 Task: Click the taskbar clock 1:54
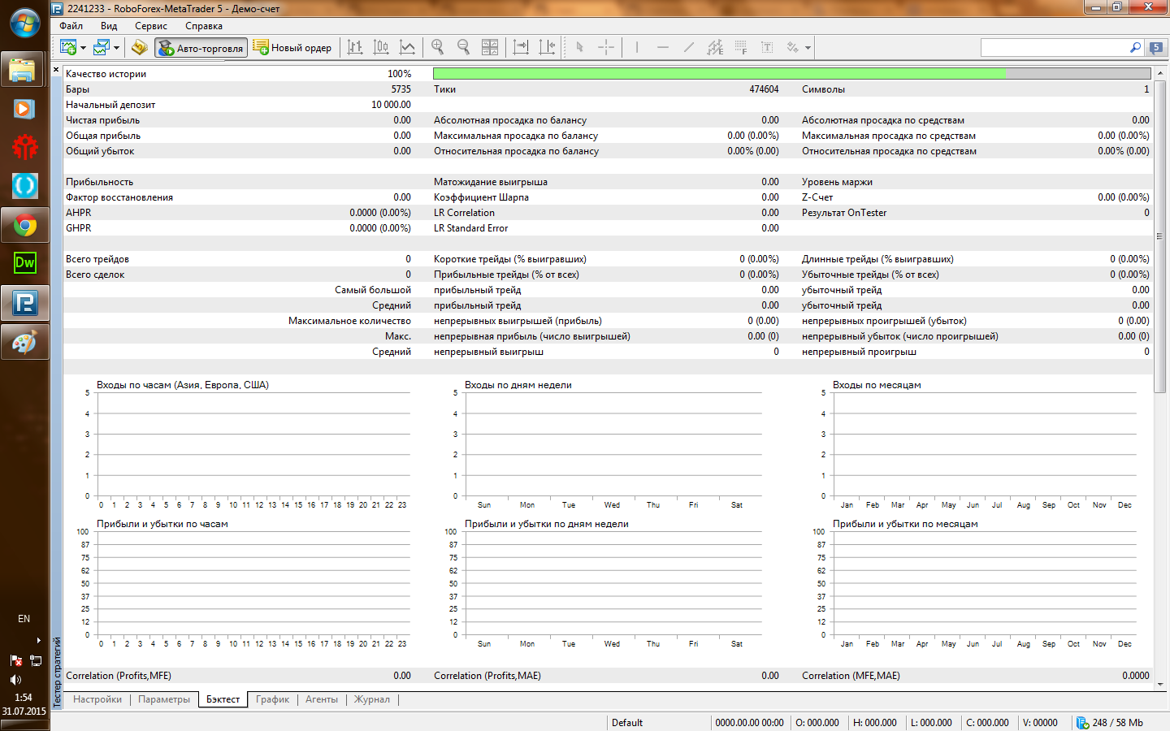point(24,698)
